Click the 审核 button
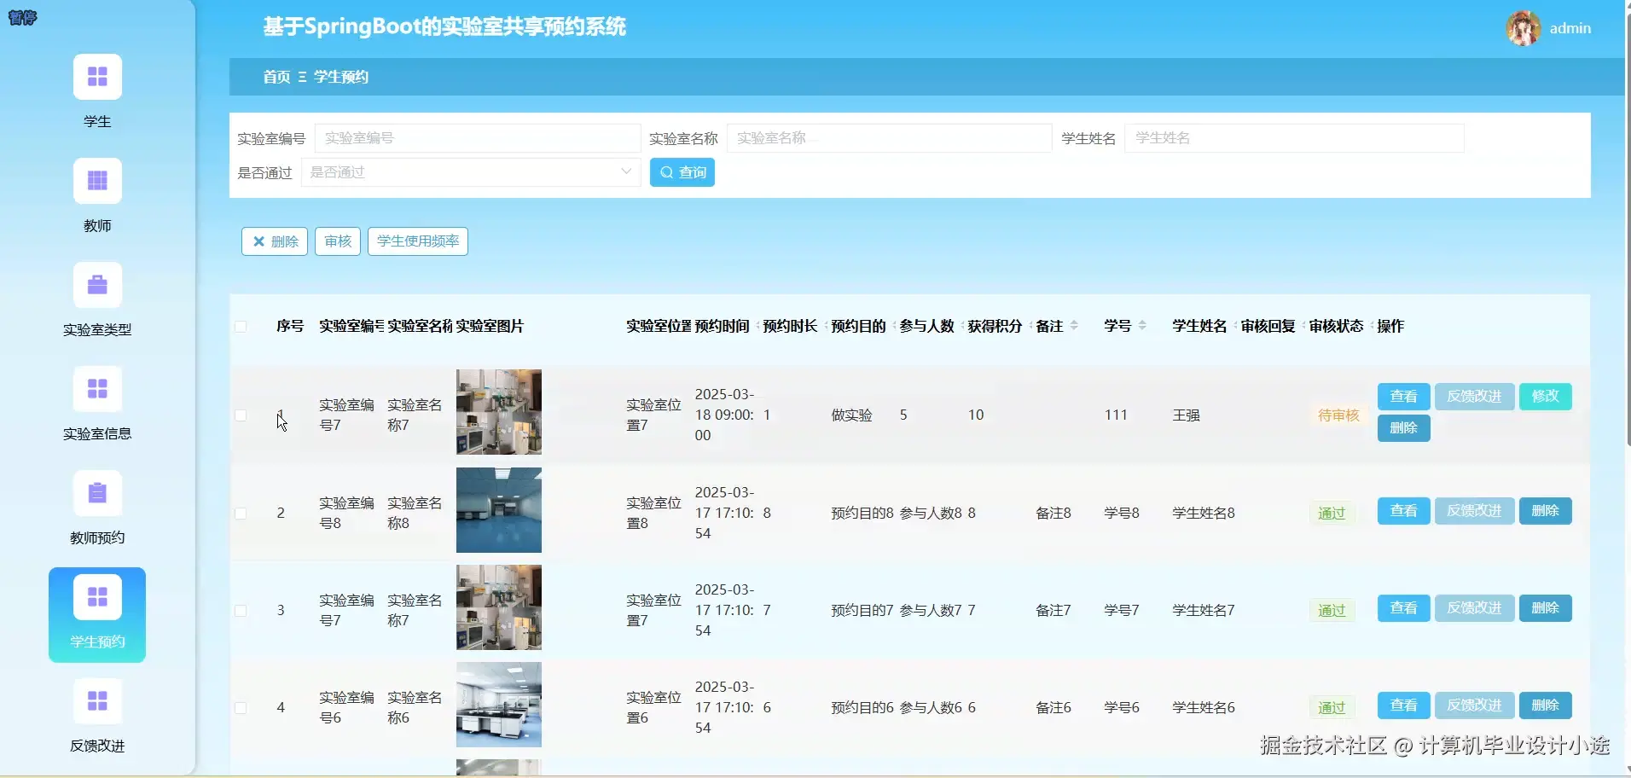1631x778 pixels. (336, 241)
